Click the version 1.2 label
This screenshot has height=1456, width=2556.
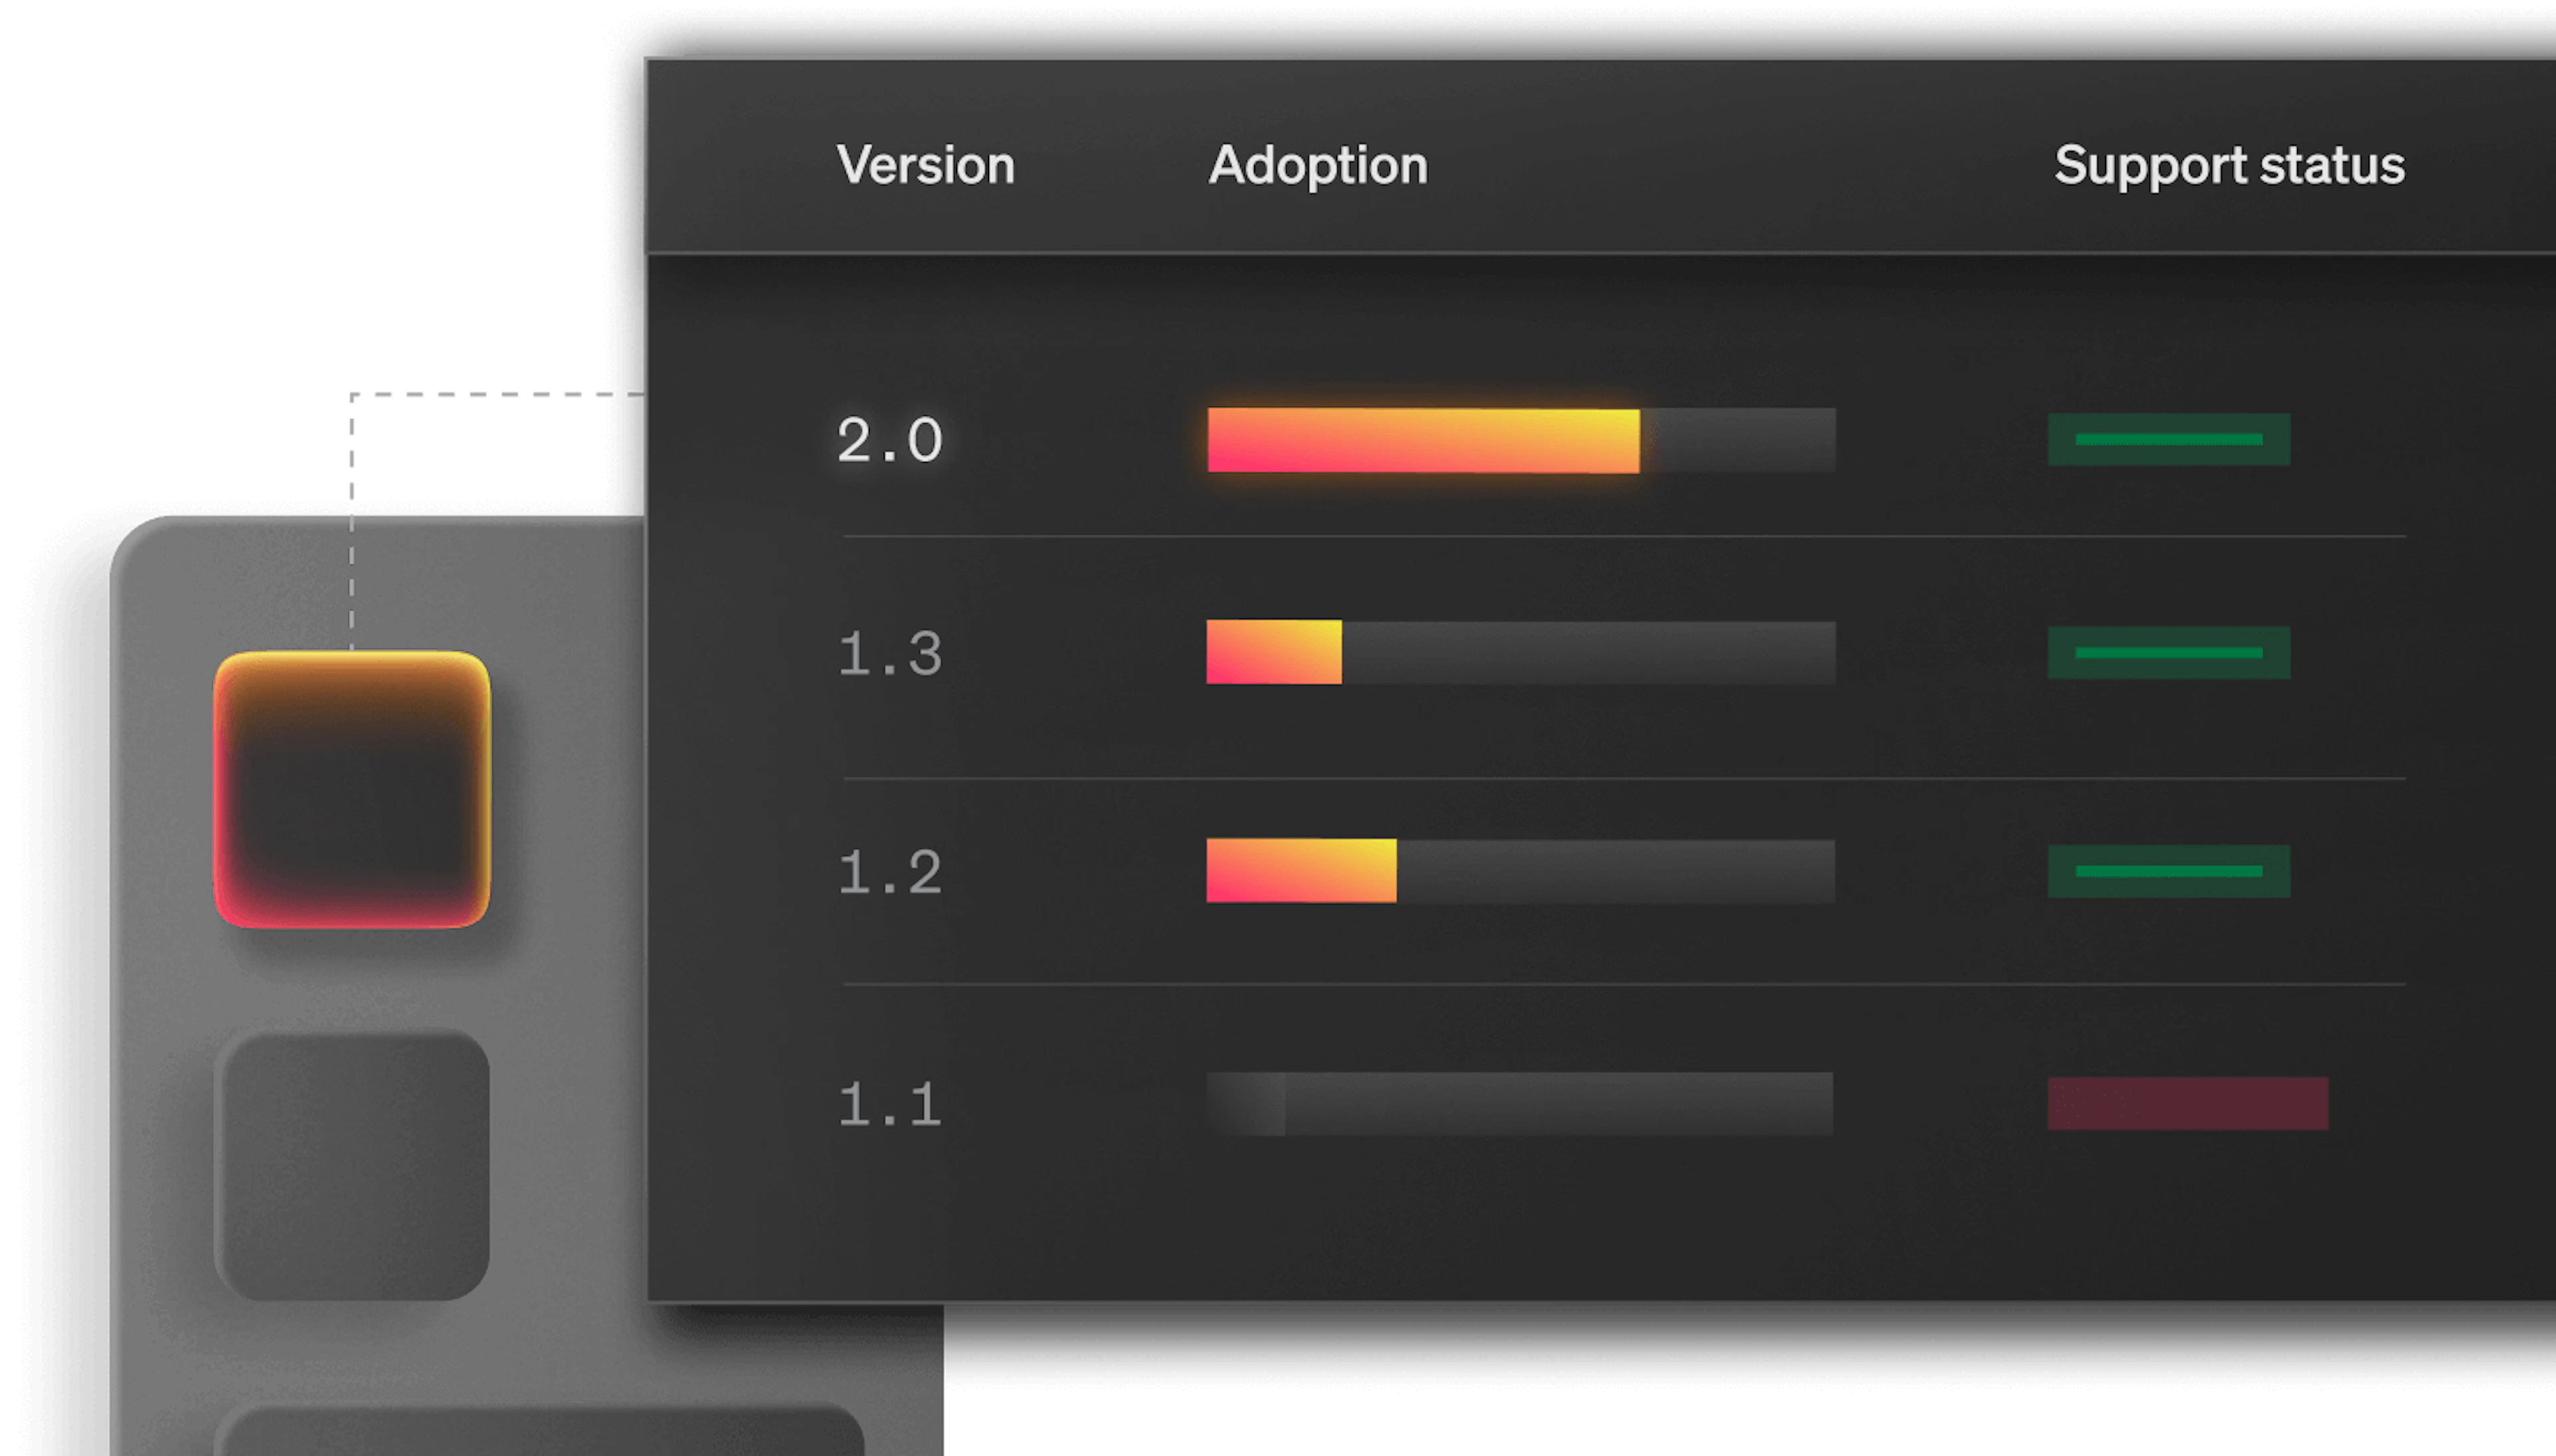[x=889, y=872]
